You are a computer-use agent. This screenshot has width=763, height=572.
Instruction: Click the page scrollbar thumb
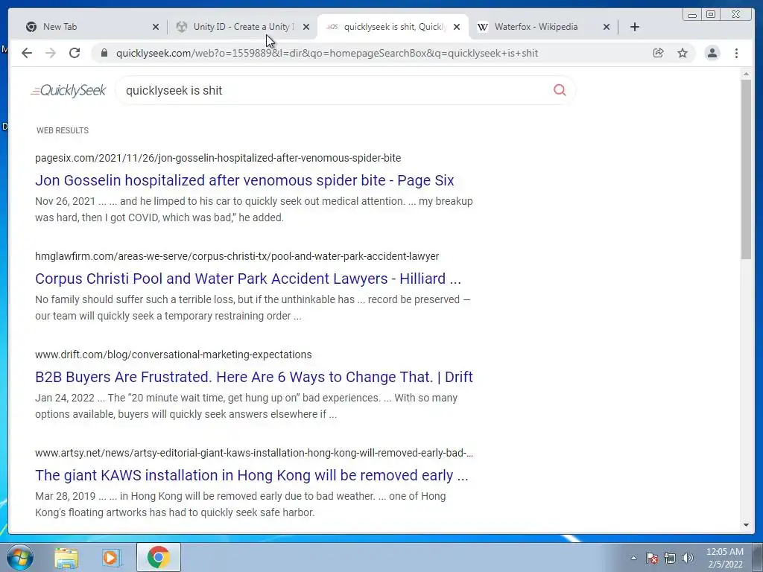pos(746,169)
